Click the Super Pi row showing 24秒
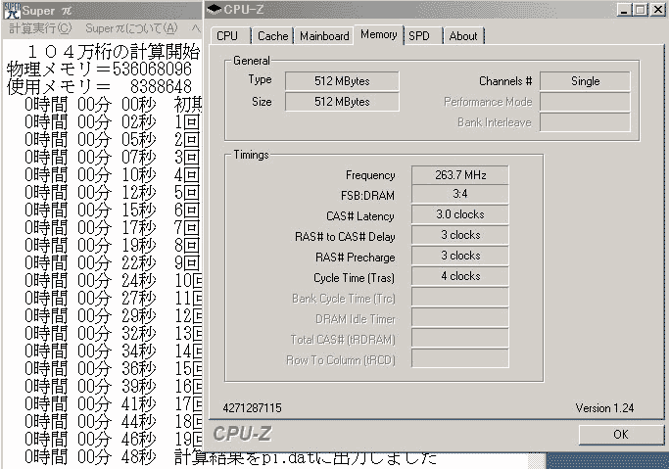 click(x=113, y=280)
